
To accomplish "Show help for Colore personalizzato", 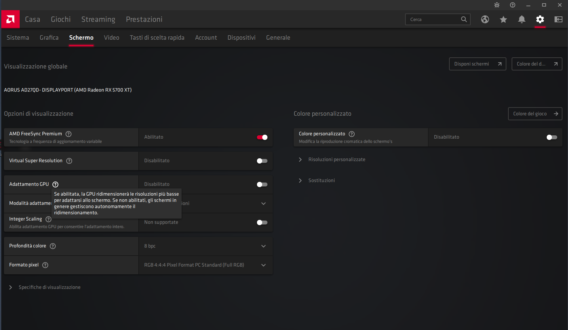I will tap(352, 134).
